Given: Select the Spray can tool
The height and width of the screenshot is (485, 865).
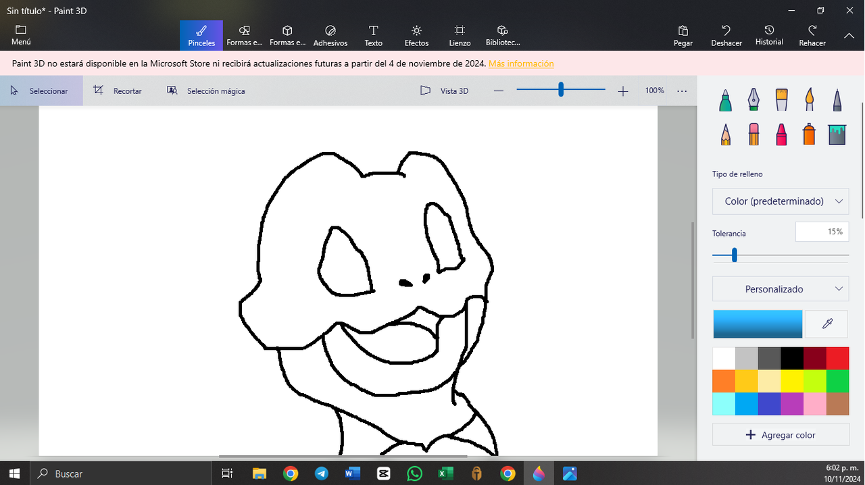Looking at the screenshot, I should [810, 134].
